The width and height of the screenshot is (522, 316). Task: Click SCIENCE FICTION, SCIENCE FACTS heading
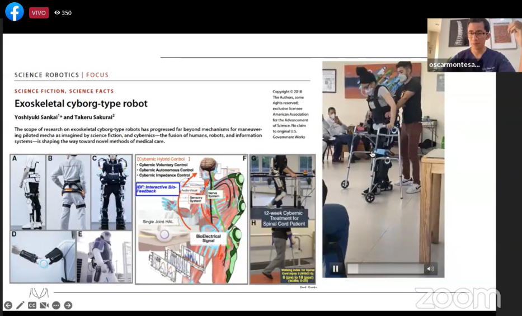point(64,91)
